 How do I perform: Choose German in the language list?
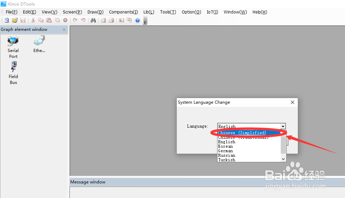pyautogui.click(x=249, y=151)
